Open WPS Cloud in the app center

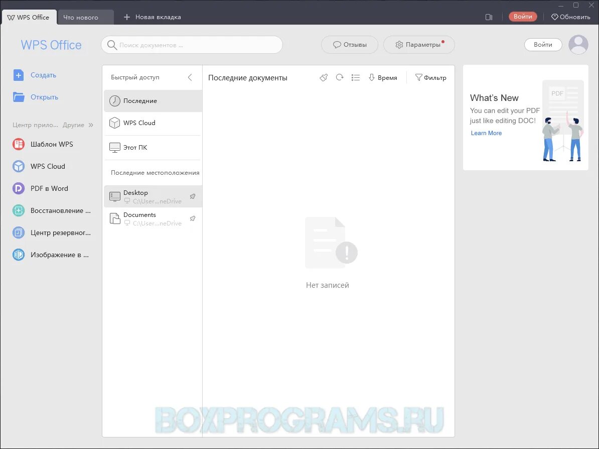19,166
